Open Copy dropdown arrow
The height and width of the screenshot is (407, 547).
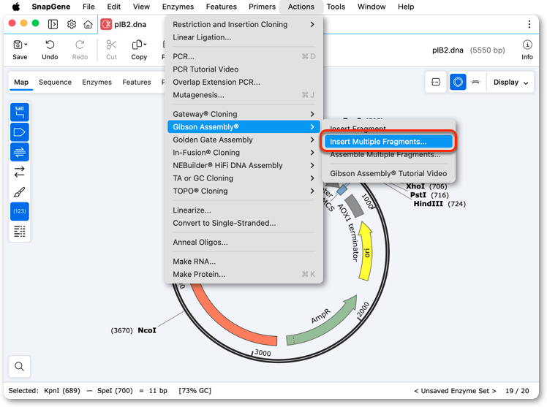pos(145,45)
